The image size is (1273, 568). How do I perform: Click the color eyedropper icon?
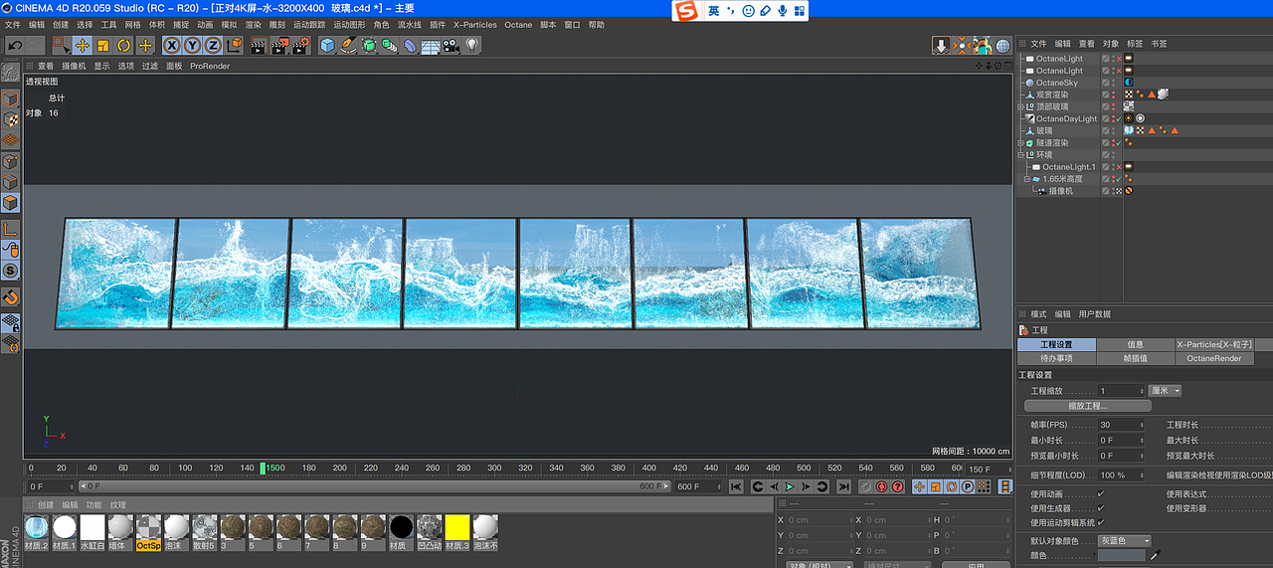tap(1156, 555)
